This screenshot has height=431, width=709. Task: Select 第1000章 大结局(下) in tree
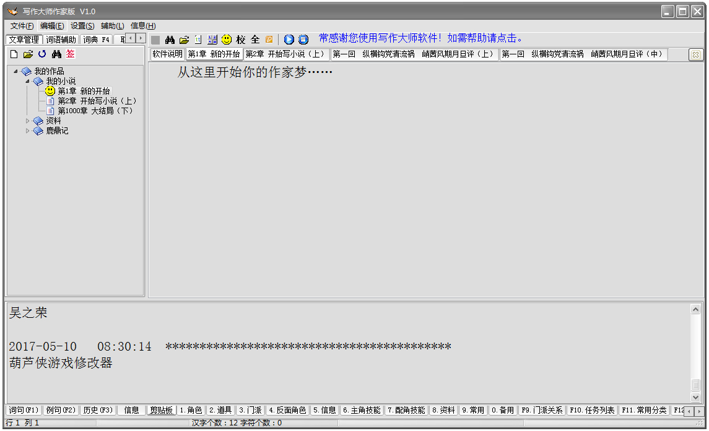95,111
